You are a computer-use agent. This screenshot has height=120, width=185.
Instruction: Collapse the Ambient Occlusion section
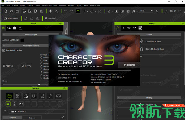tap(4, 46)
